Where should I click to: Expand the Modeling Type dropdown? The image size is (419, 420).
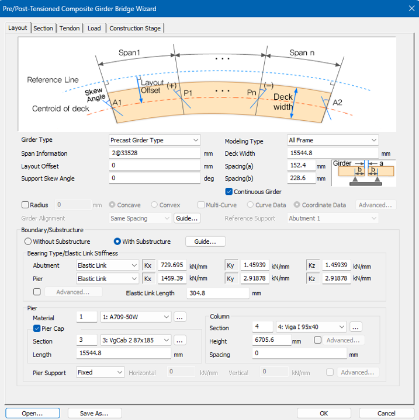pyautogui.click(x=333, y=140)
